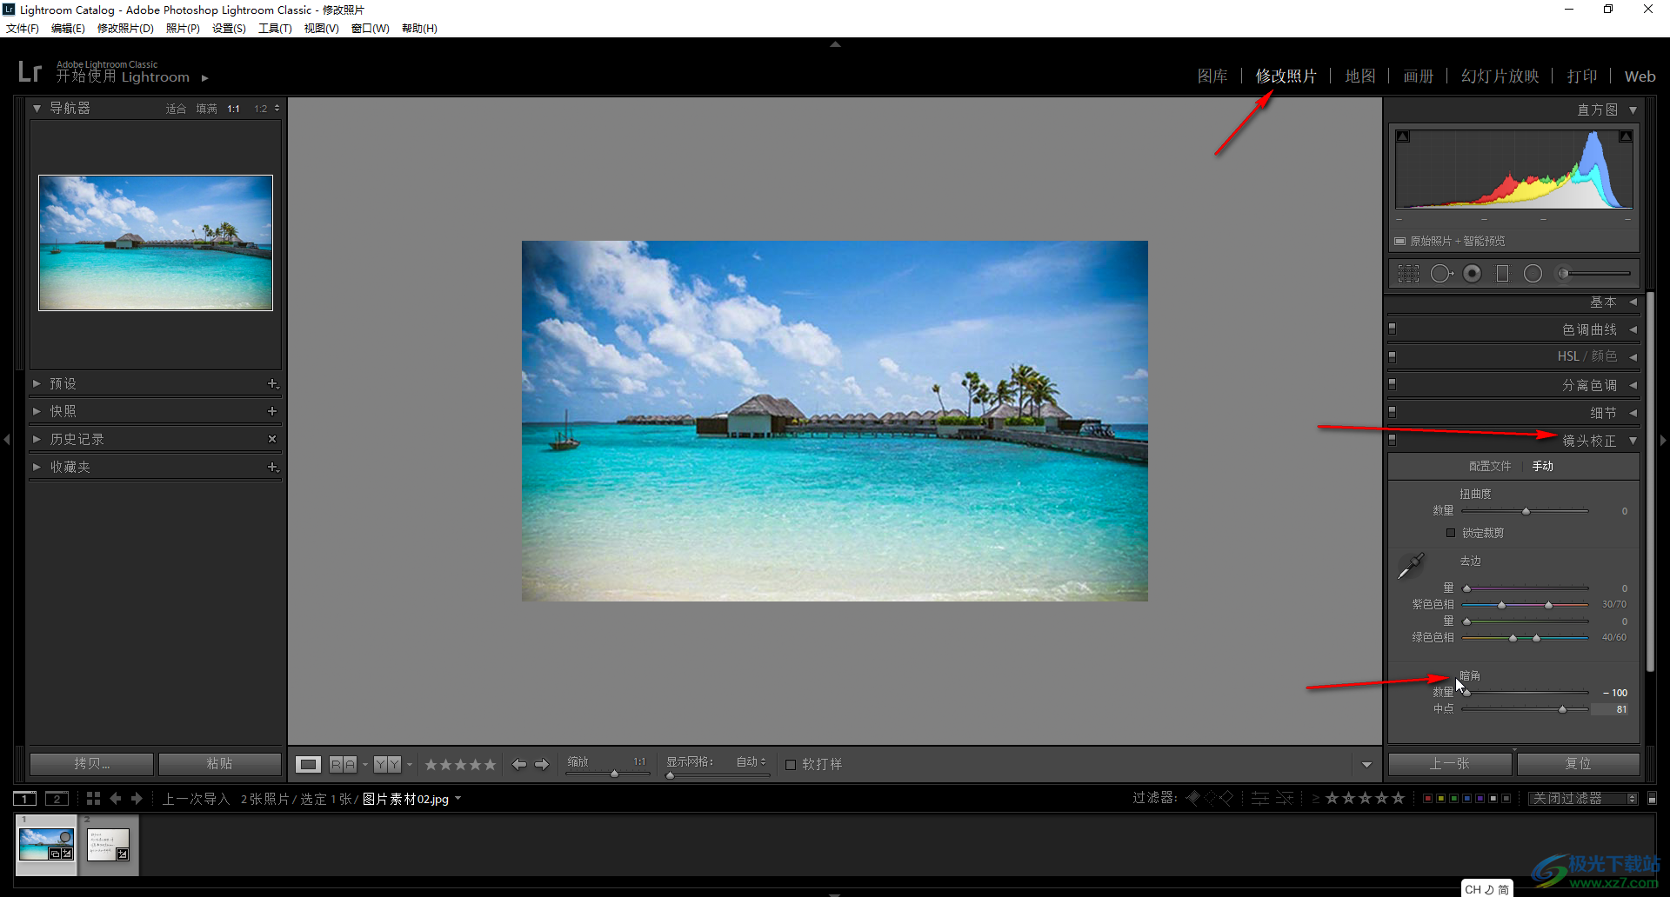The image size is (1670, 897).
Task: Go back using filmstrip back arrow
Action: tap(116, 799)
